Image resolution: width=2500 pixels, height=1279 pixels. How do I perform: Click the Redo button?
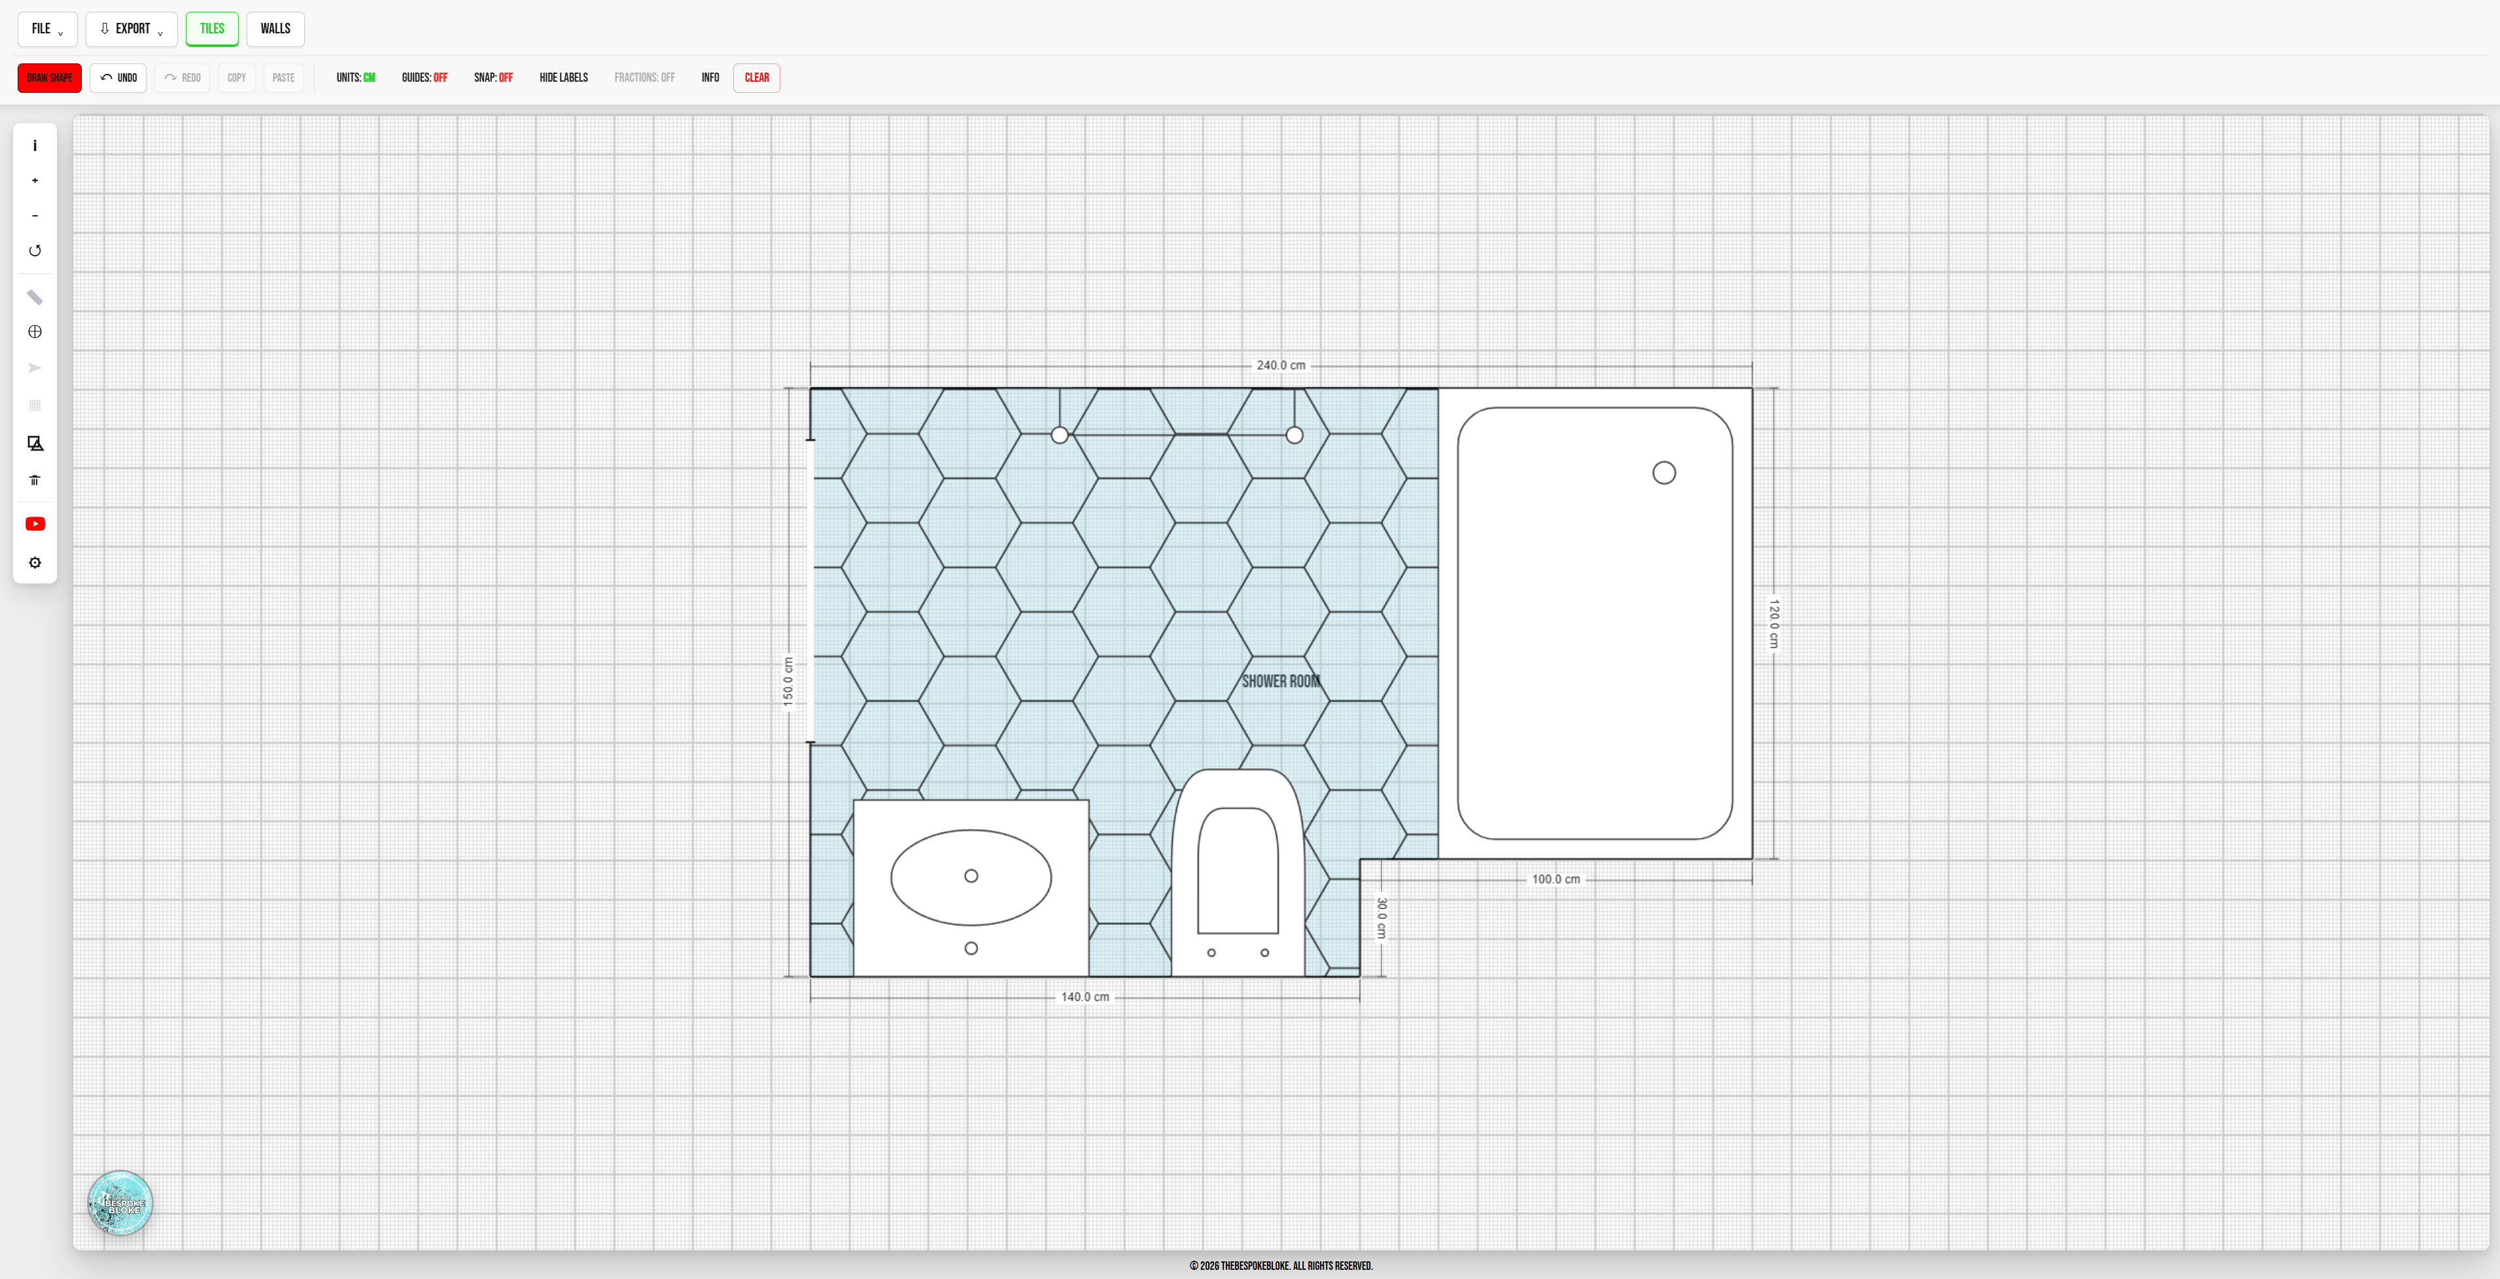point(182,78)
